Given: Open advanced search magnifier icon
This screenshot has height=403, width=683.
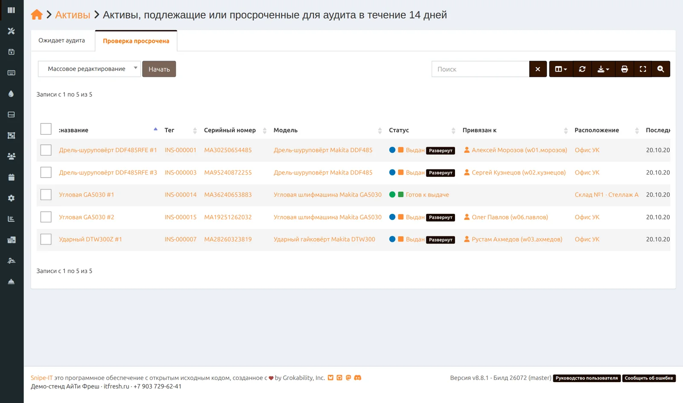Looking at the screenshot, I should point(661,69).
